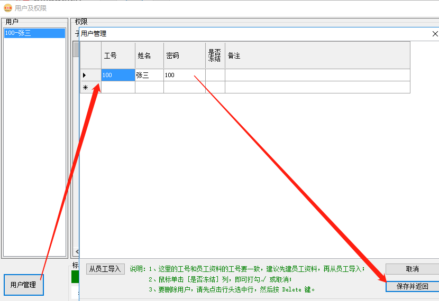Click the empty 工号 cell in new row
Image resolution: width=439 pixels, height=301 pixels.
118,87
